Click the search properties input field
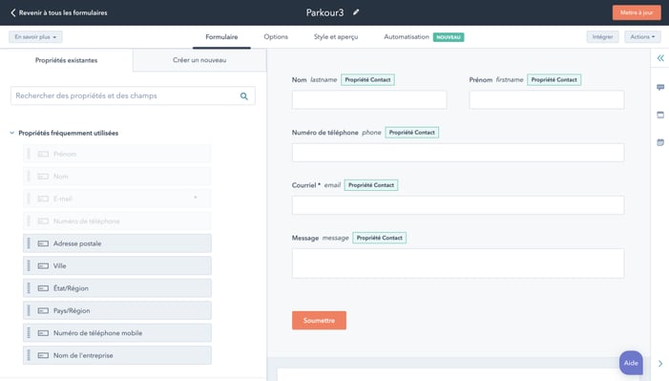 [133, 96]
